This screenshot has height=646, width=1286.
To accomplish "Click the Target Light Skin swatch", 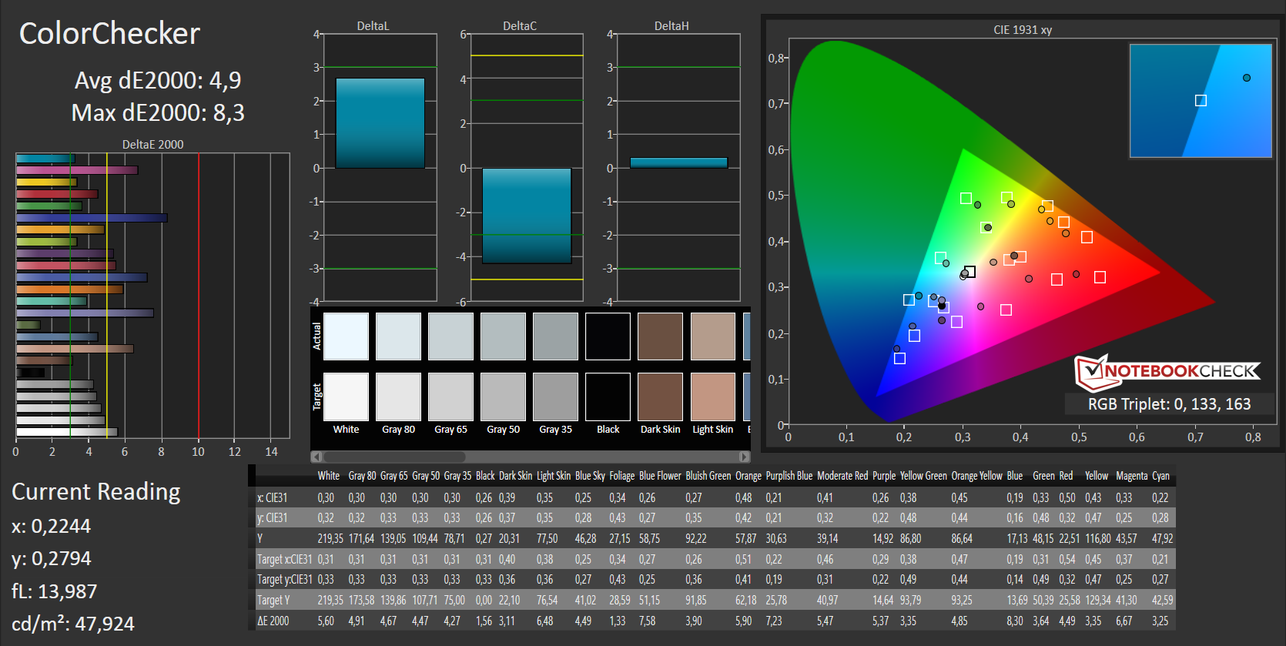I will pyautogui.click(x=712, y=397).
